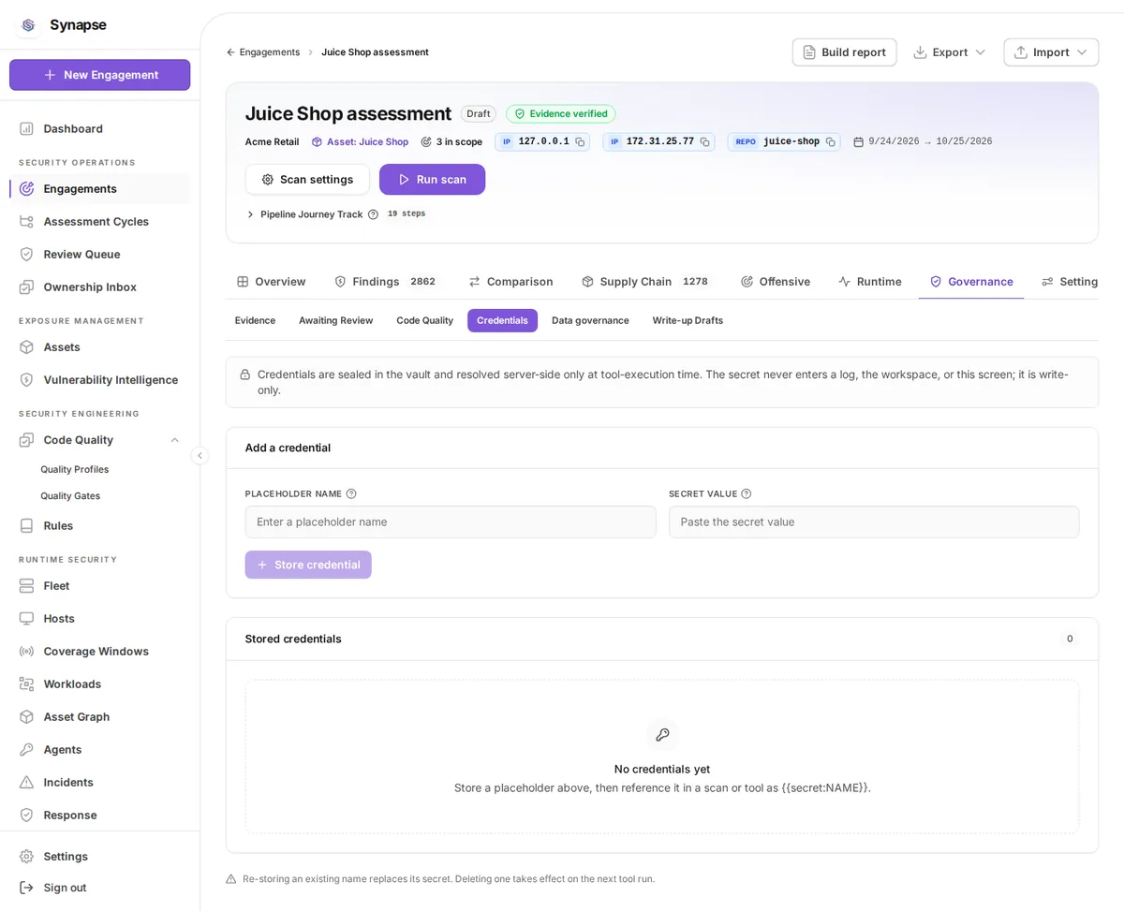Click the Engagements breadcrumb link

270,52
